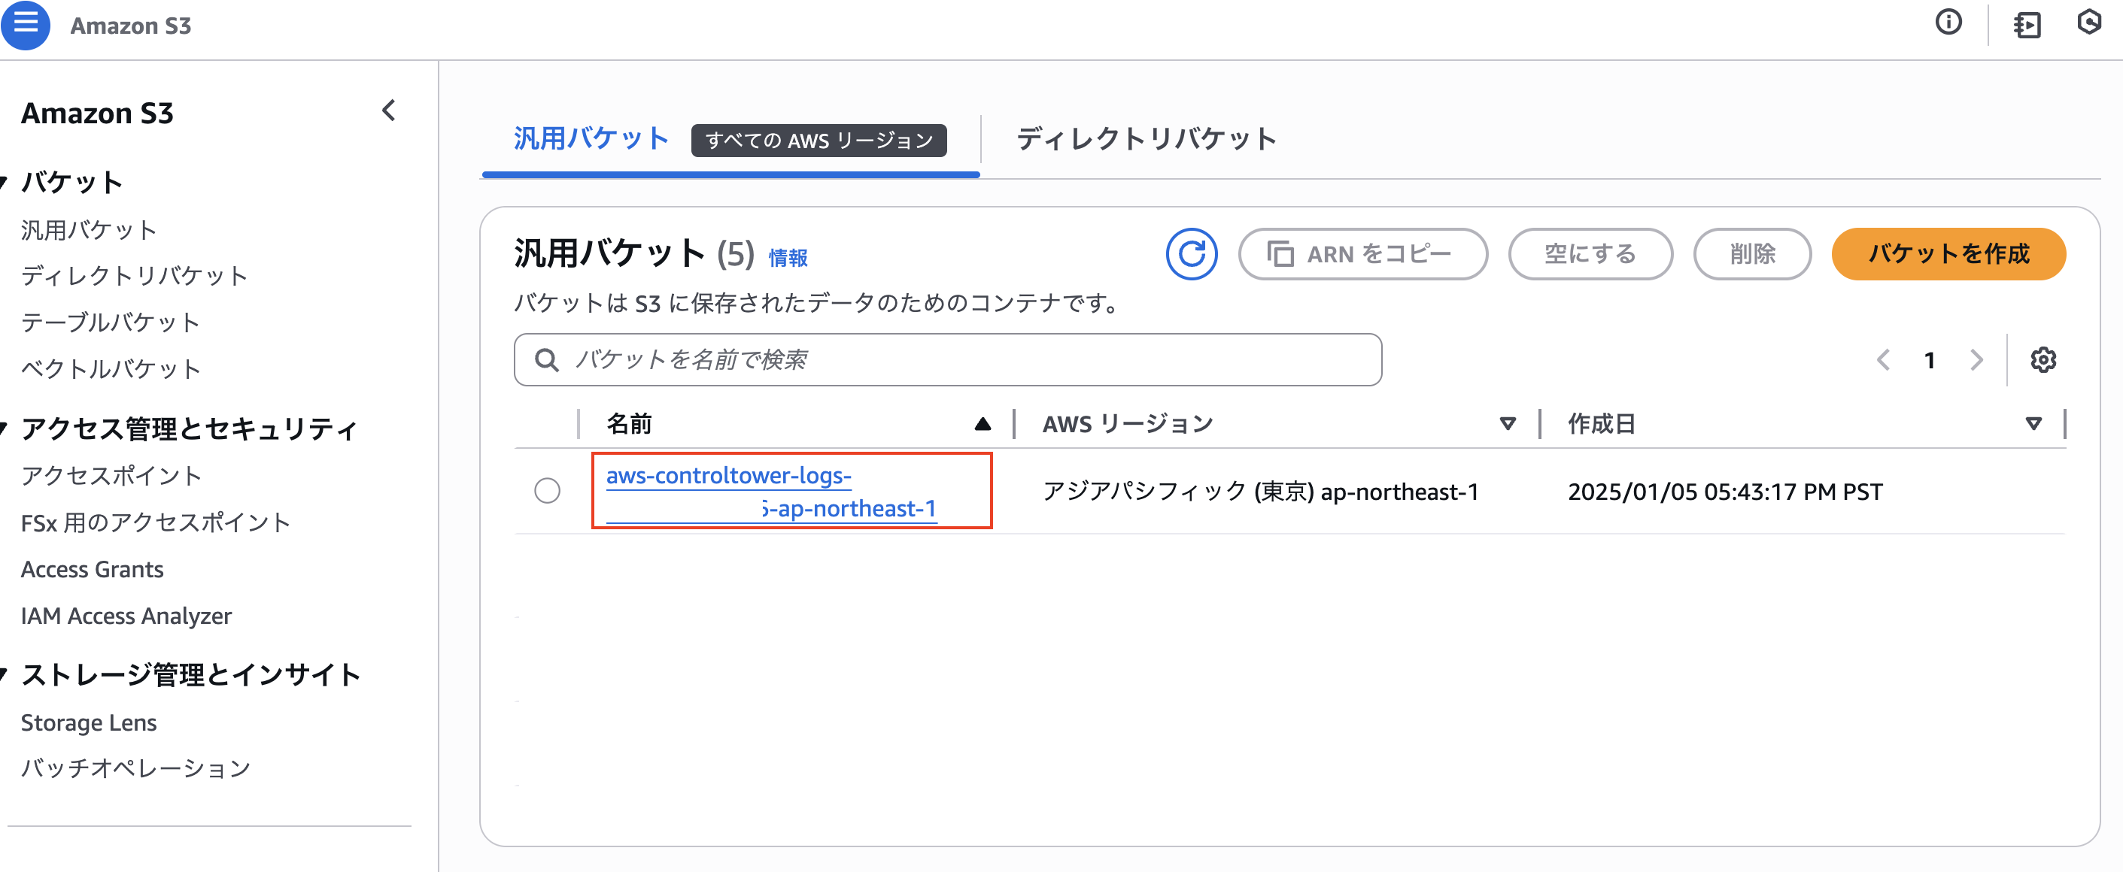Open the navigation hamburger menu

click(26, 25)
